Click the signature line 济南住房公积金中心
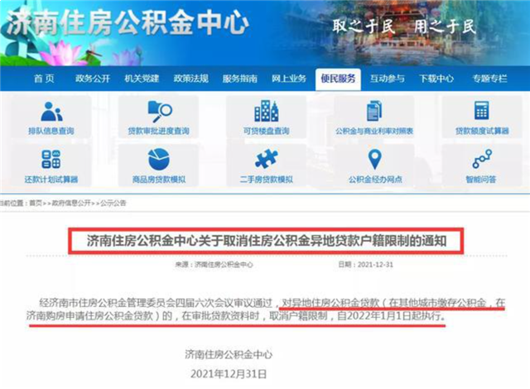This screenshot has height=389, width=530. click(229, 354)
